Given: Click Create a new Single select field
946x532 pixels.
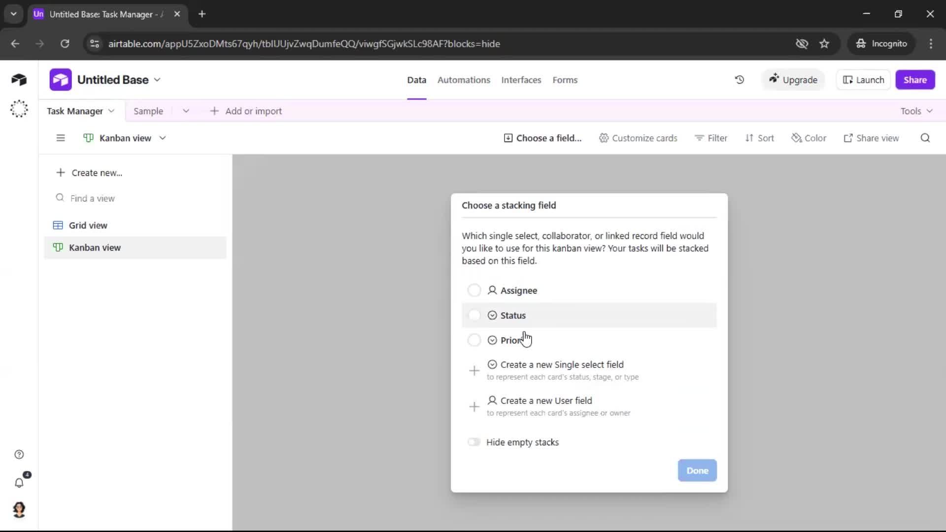Looking at the screenshot, I should pos(589,370).
